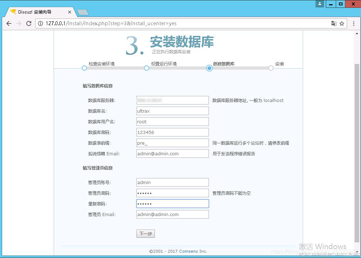
Task: Click the 管理员账号 field showing admin
Action: (x=172, y=182)
